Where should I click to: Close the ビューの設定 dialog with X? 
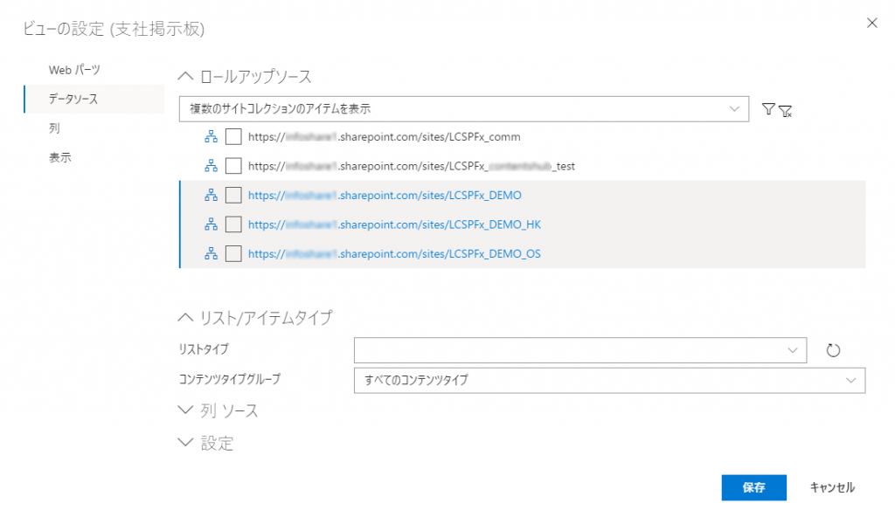pos(871,23)
